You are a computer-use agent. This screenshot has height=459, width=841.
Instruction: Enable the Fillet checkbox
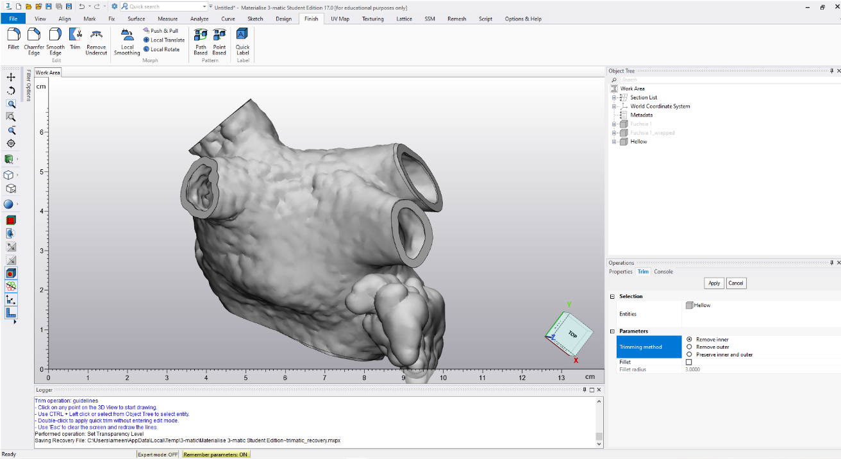pyautogui.click(x=689, y=362)
